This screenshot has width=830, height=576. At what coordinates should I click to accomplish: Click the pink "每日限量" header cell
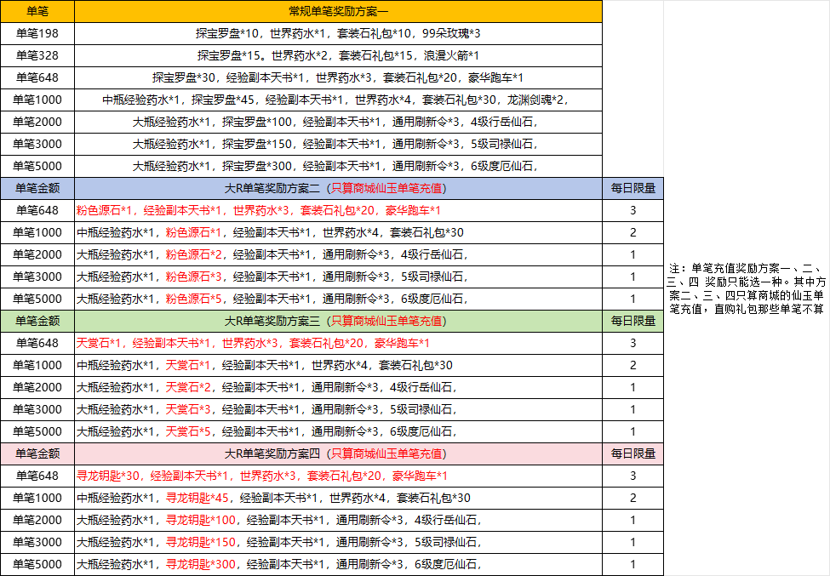[x=633, y=453]
